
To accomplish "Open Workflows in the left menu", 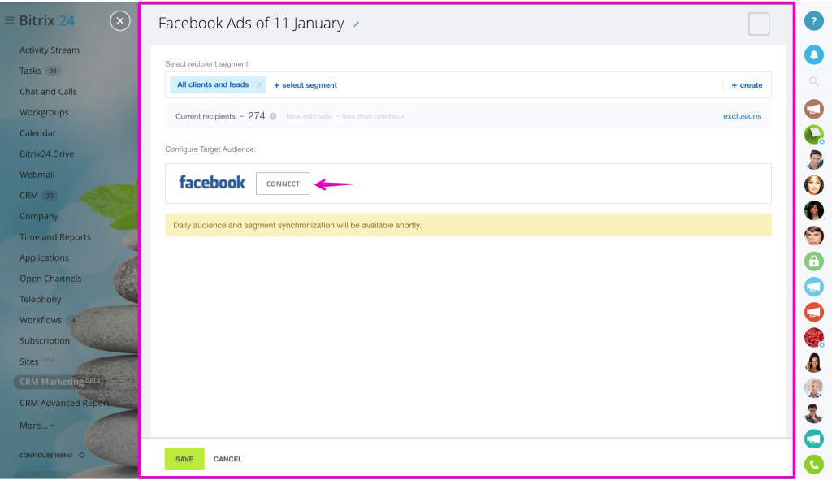I will (x=41, y=320).
